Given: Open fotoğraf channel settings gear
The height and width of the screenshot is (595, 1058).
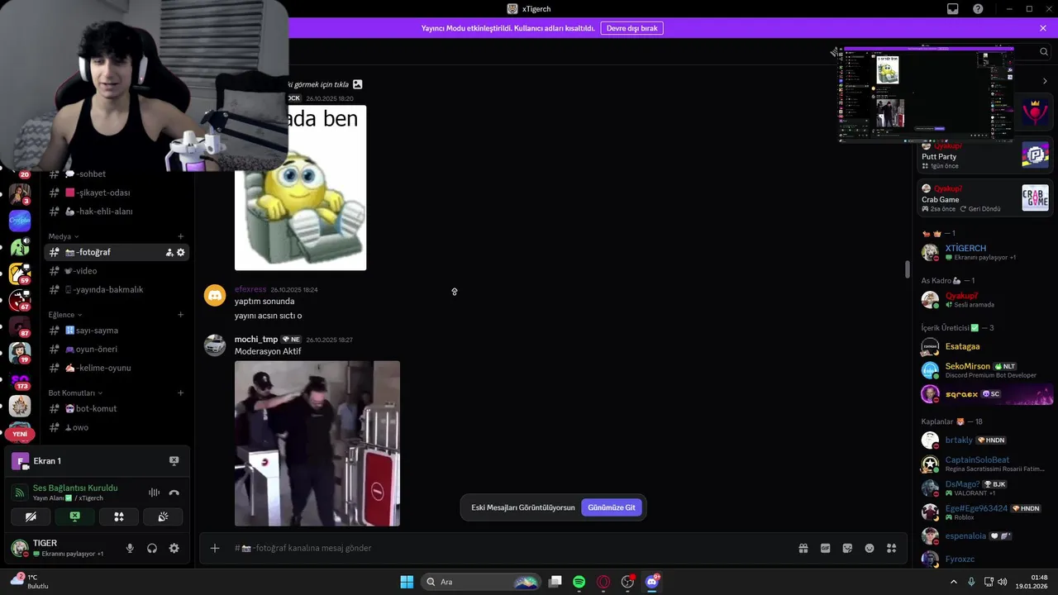Looking at the screenshot, I should pos(181,252).
